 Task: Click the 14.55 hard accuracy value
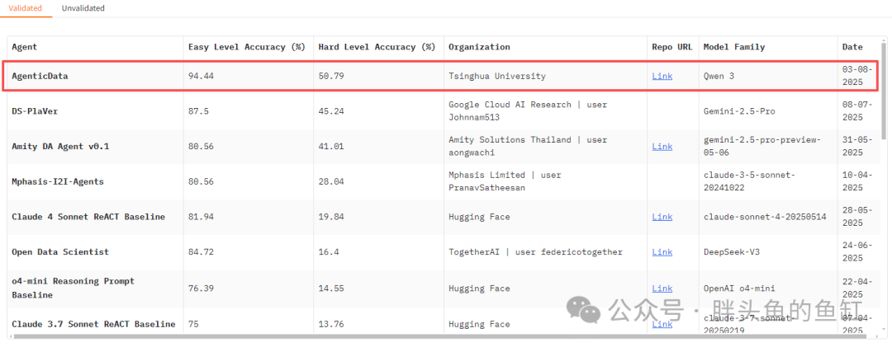[x=331, y=288]
